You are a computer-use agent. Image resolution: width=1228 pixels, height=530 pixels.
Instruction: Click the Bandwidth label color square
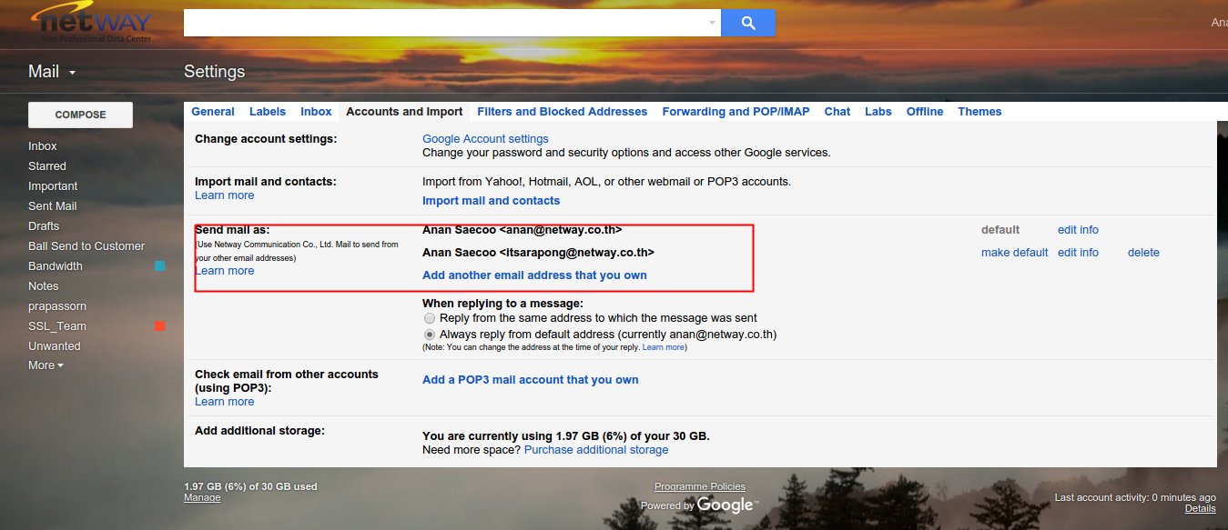coord(160,266)
